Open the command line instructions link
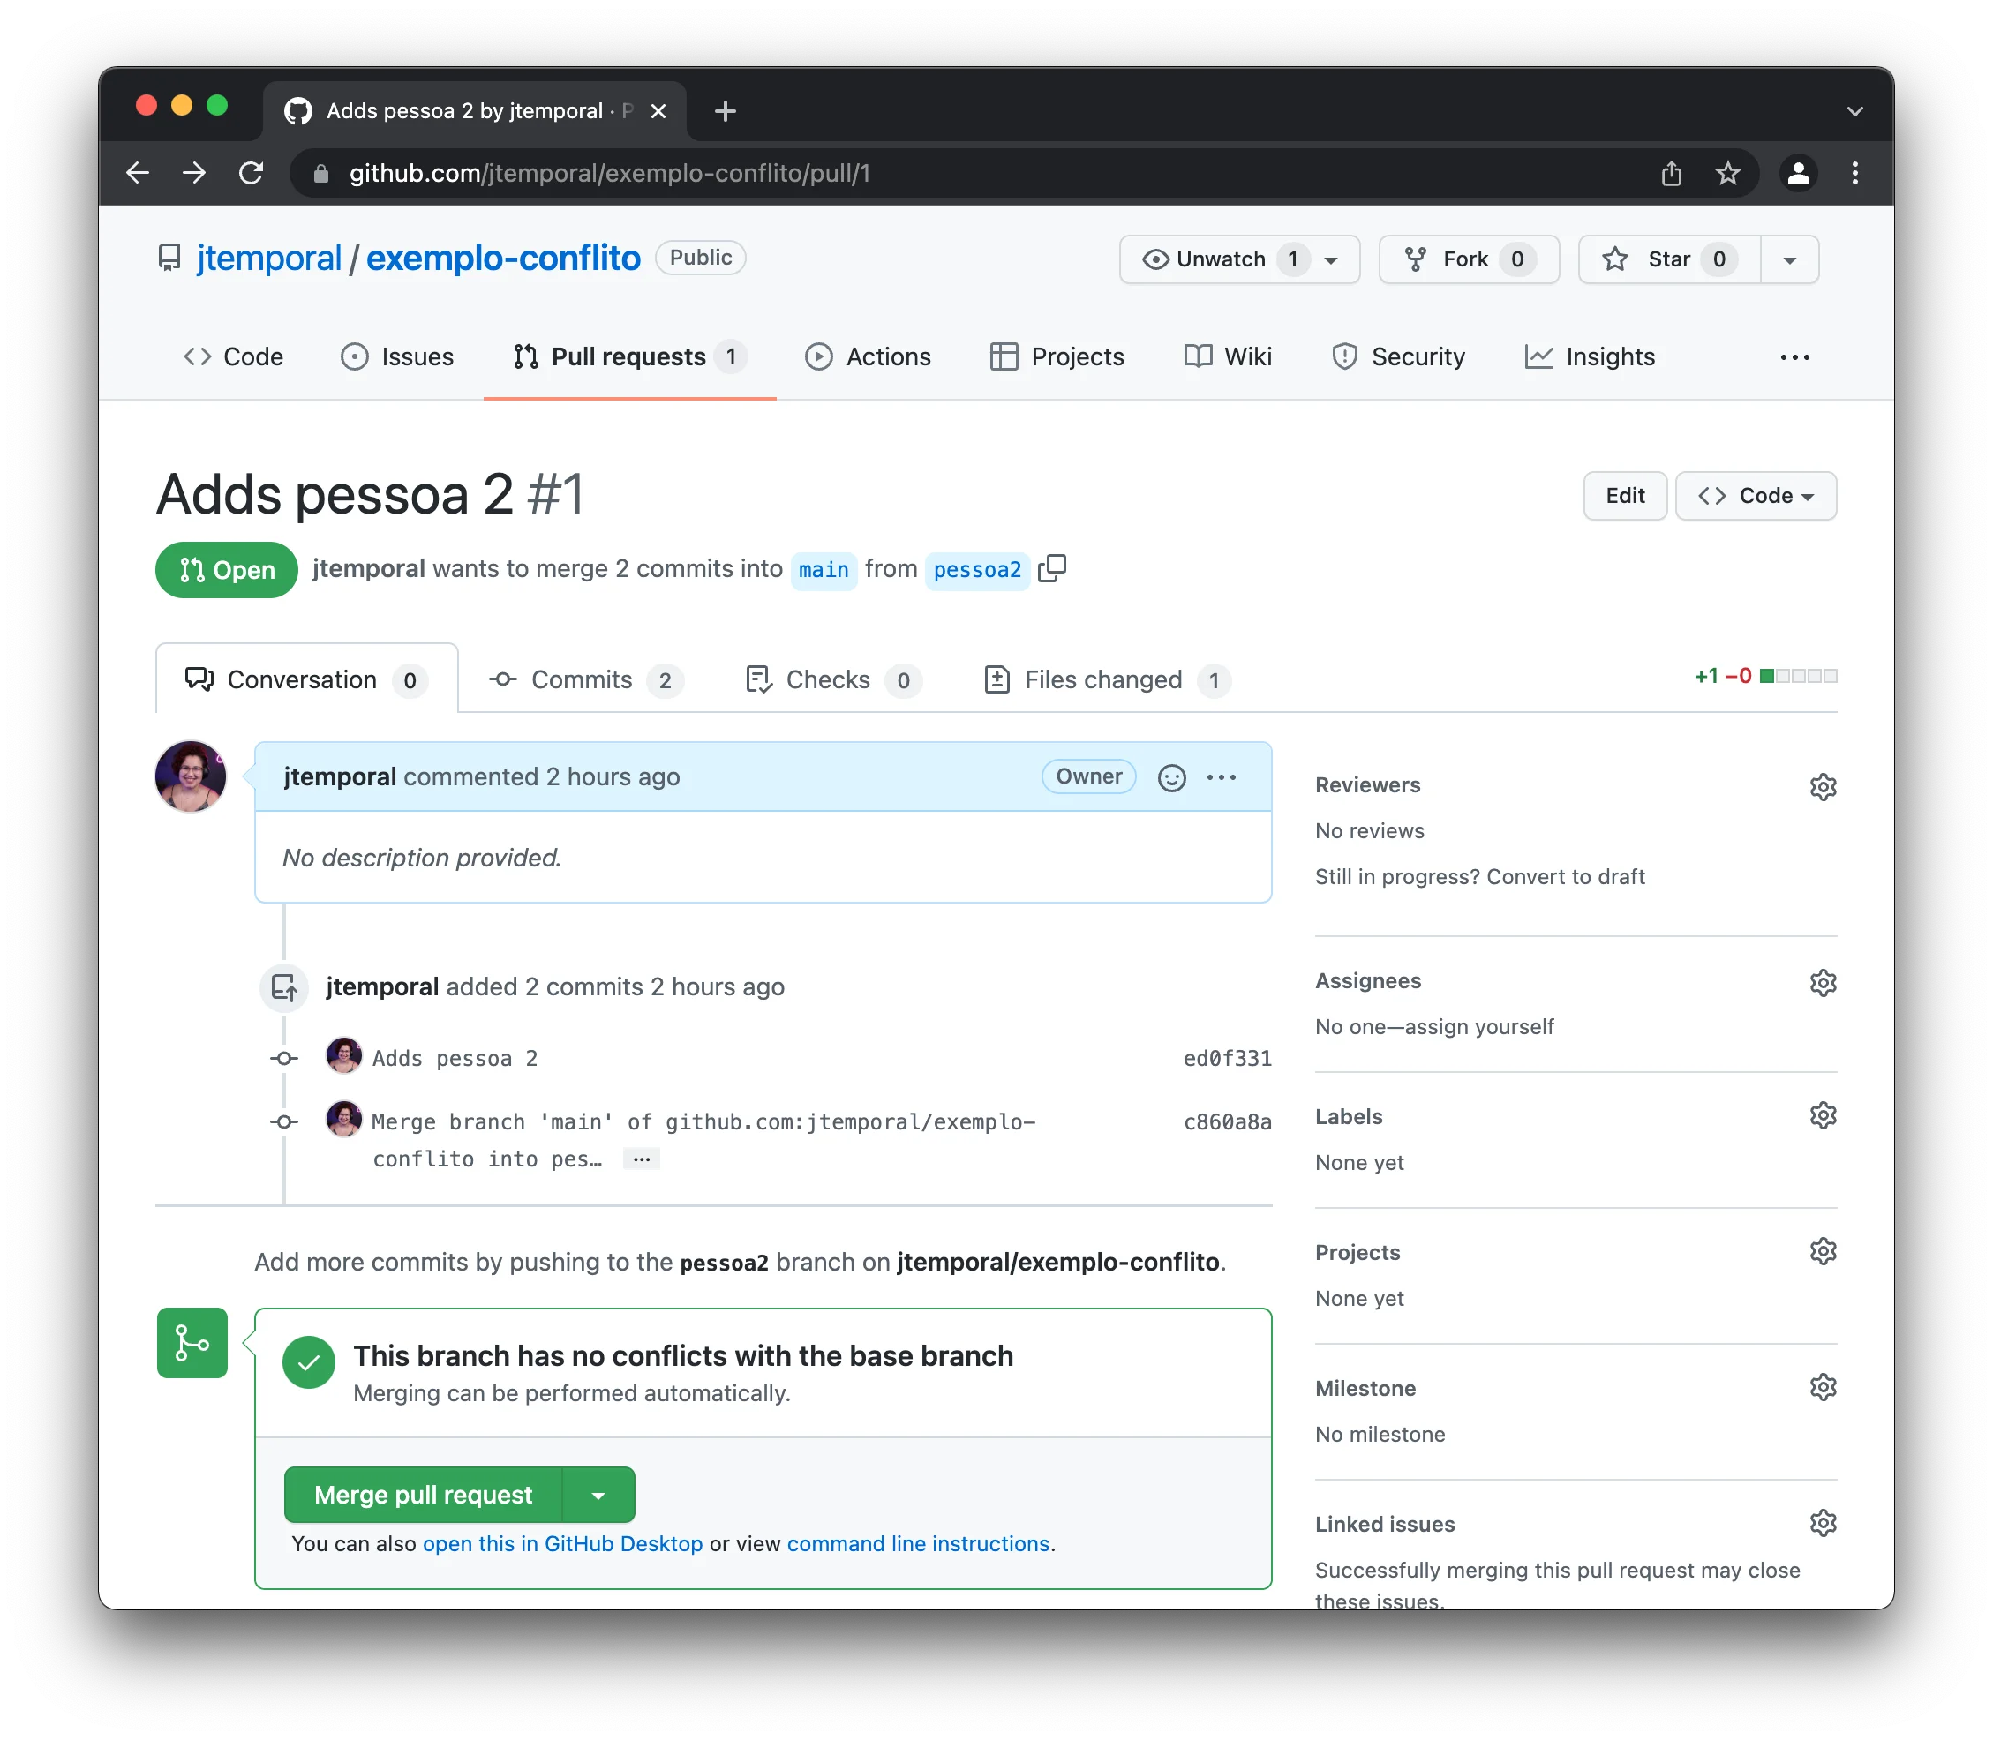 tap(918, 1544)
